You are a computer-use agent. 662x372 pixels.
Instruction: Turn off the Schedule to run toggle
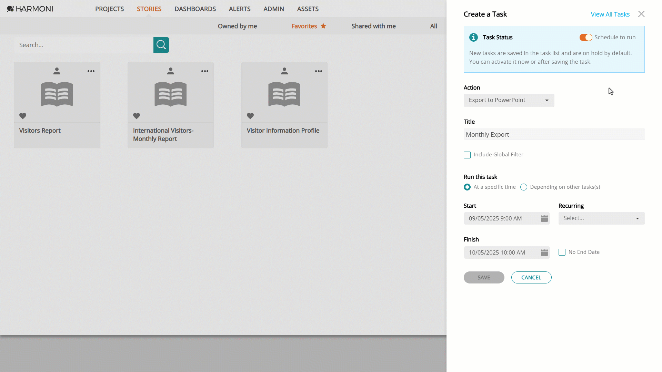coord(586,37)
